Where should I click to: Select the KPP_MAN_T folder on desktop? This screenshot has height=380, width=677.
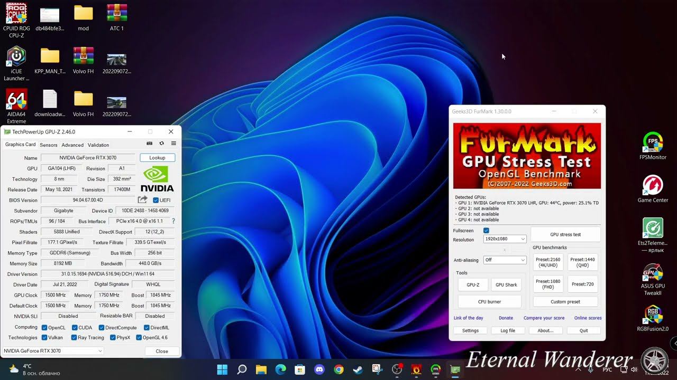tap(50, 60)
